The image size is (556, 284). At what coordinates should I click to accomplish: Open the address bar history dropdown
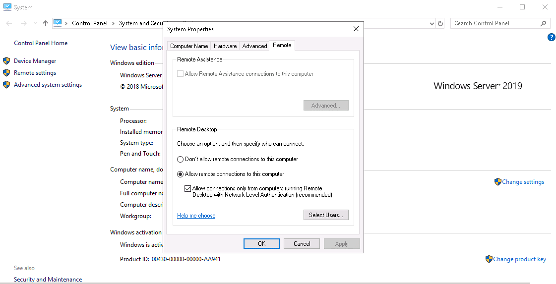(432, 24)
